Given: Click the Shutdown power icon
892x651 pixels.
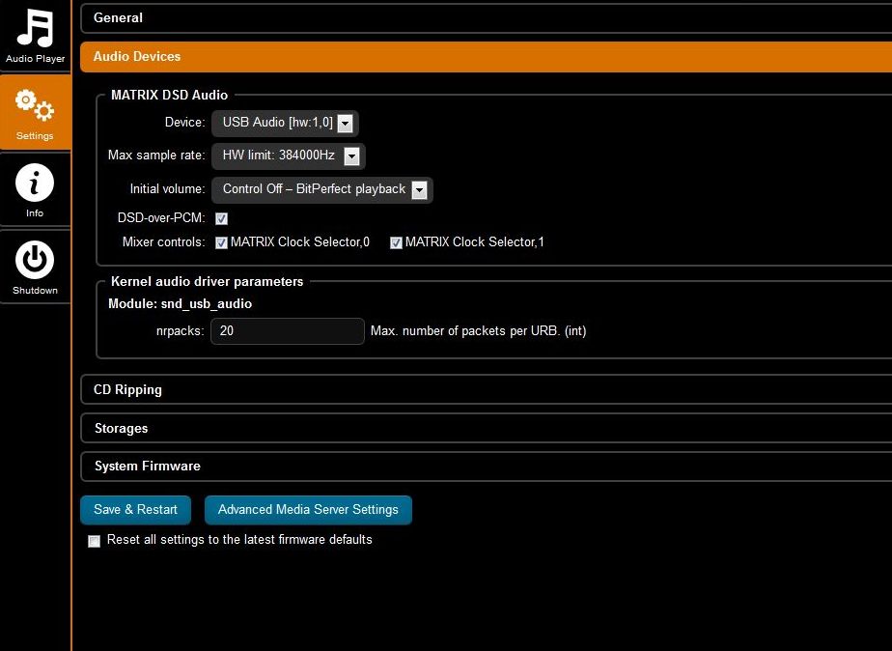Looking at the screenshot, I should (35, 260).
